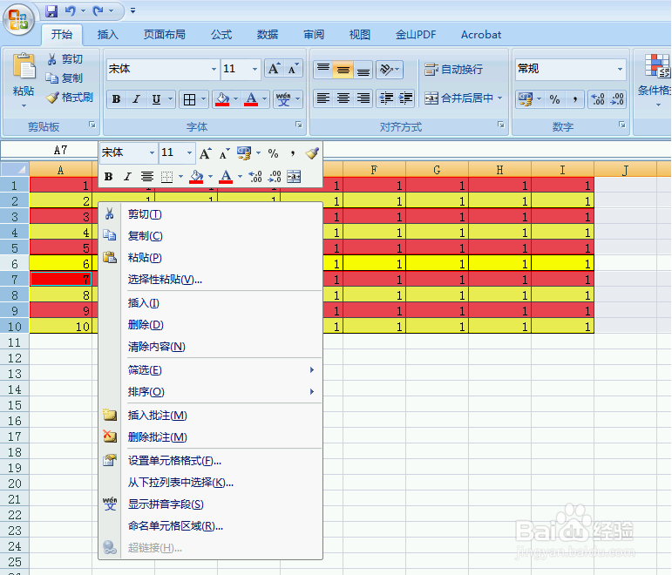672x575 pixels.
Task: Align text left in ribbon
Action: (x=323, y=98)
